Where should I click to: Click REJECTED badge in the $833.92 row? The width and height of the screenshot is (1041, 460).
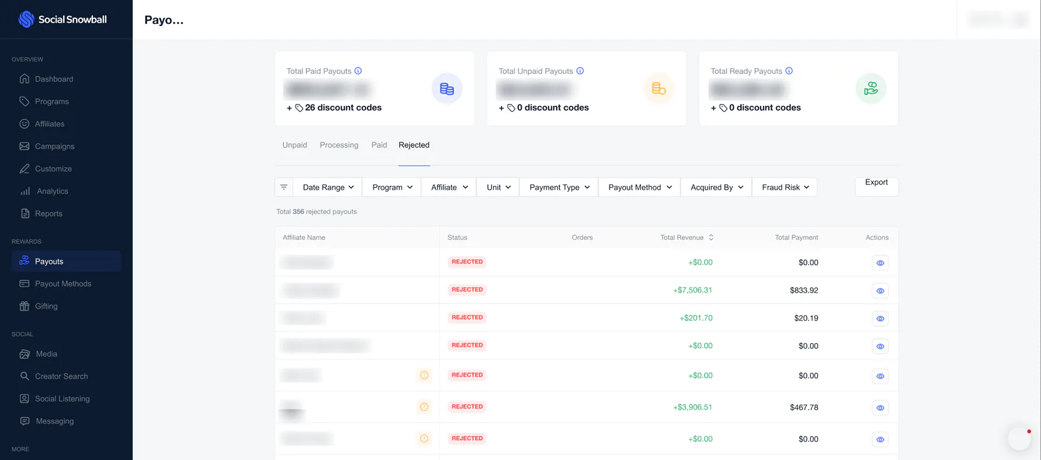[467, 290]
